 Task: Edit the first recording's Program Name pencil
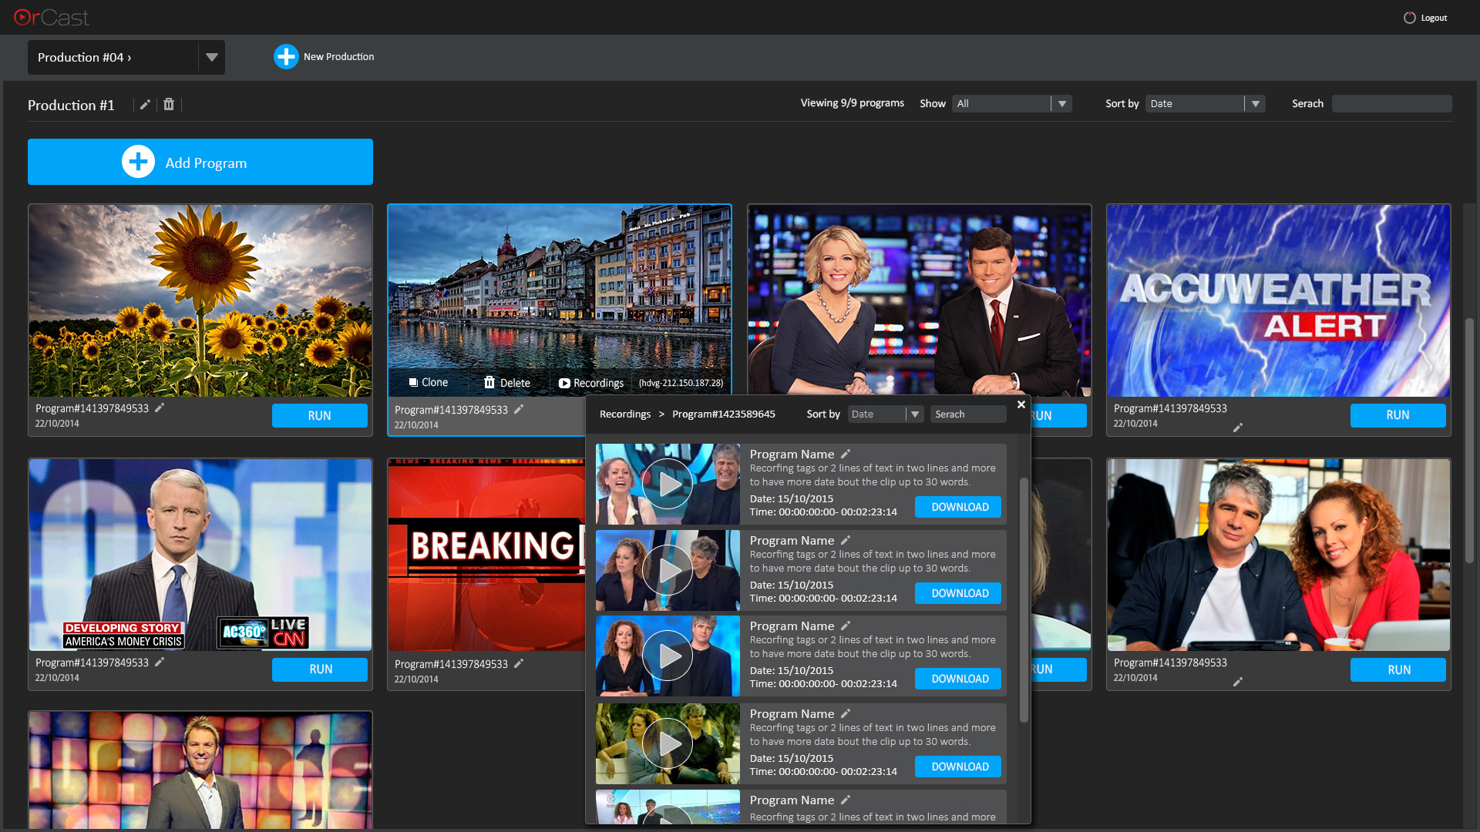(x=846, y=455)
